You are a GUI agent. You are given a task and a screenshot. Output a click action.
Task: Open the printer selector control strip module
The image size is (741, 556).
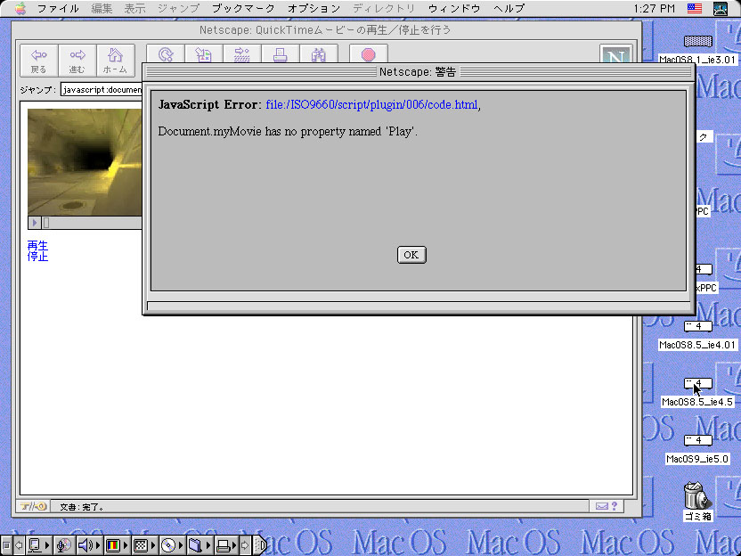pos(227,545)
